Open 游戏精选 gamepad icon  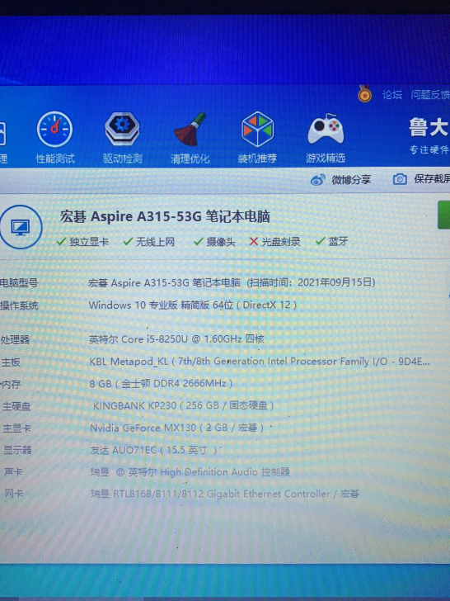coord(326,129)
